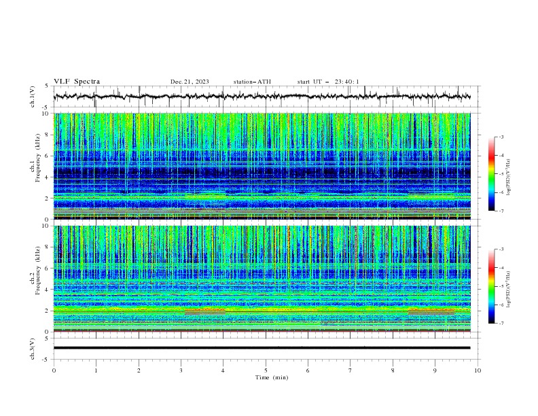
Task: Click the "10" tick on the time axis
Action: tap(478, 370)
